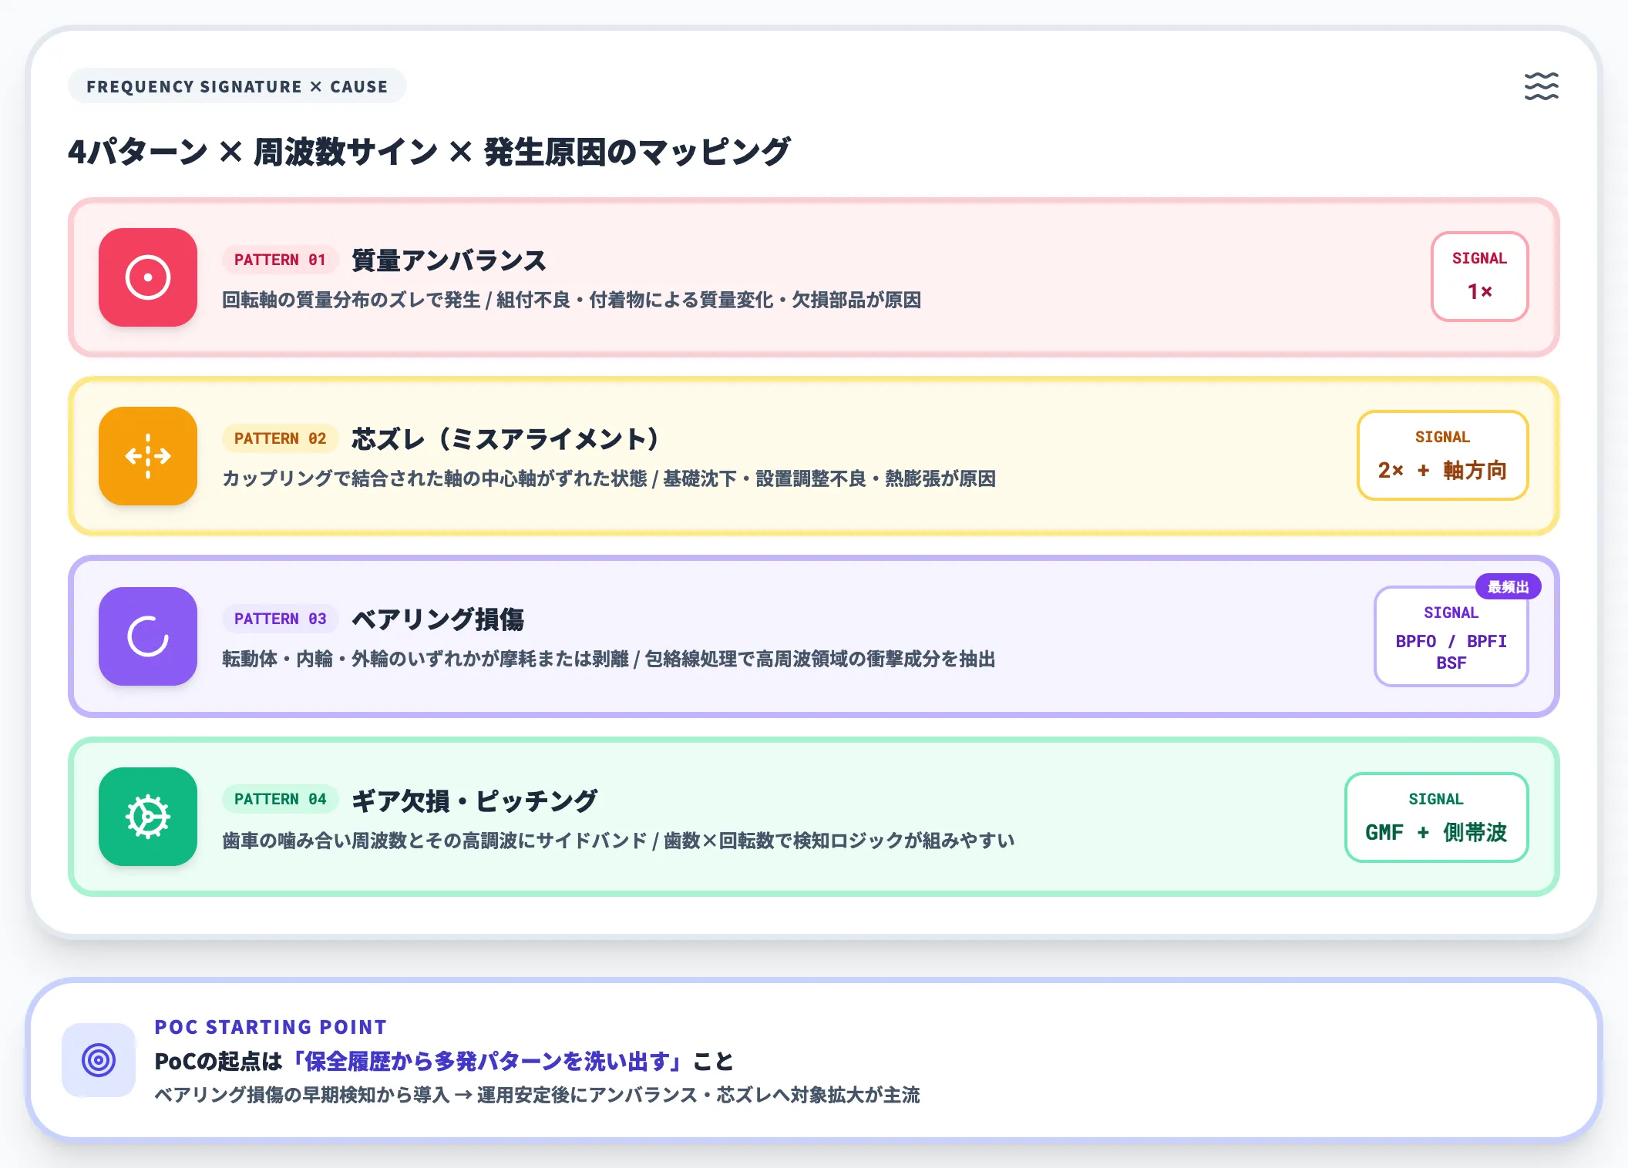1628x1168 pixels.
Task: Click the PATTERN 01 badge
Action: [281, 260]
